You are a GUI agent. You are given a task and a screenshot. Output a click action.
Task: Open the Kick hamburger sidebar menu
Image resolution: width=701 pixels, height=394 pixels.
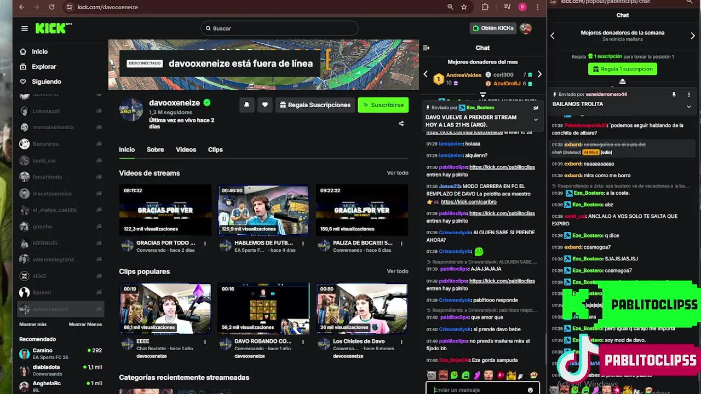click(x=24, y=28)
